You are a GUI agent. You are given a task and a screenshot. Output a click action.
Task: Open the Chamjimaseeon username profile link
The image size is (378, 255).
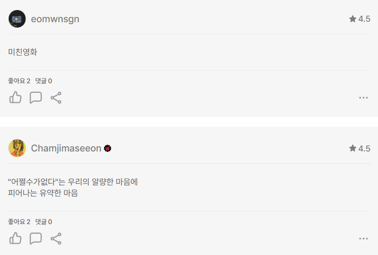[66, 148]
